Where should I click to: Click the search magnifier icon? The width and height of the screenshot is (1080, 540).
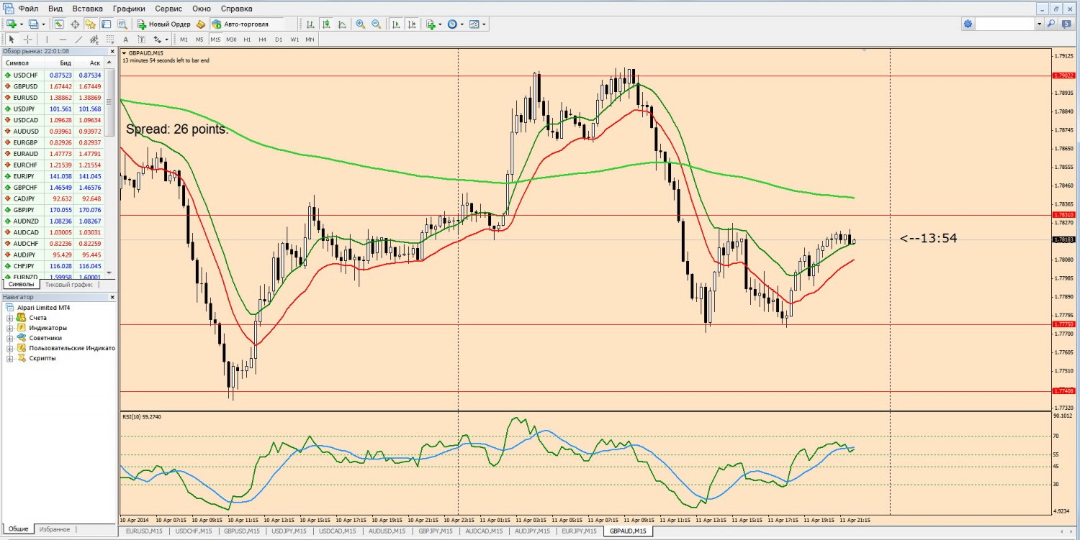1051,24
